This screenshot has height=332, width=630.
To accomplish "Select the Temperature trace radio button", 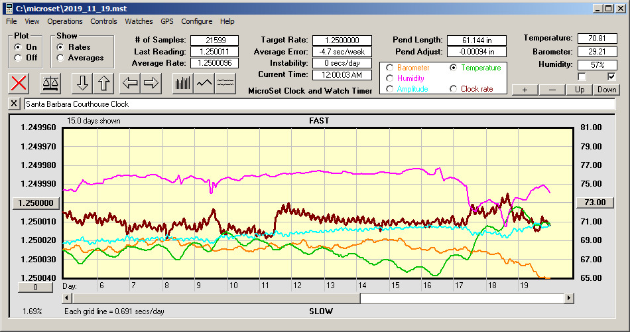I will click(x=453, y=68).
